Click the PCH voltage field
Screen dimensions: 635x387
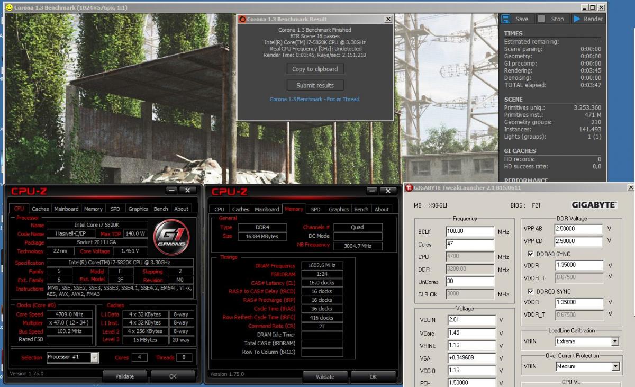471,382
